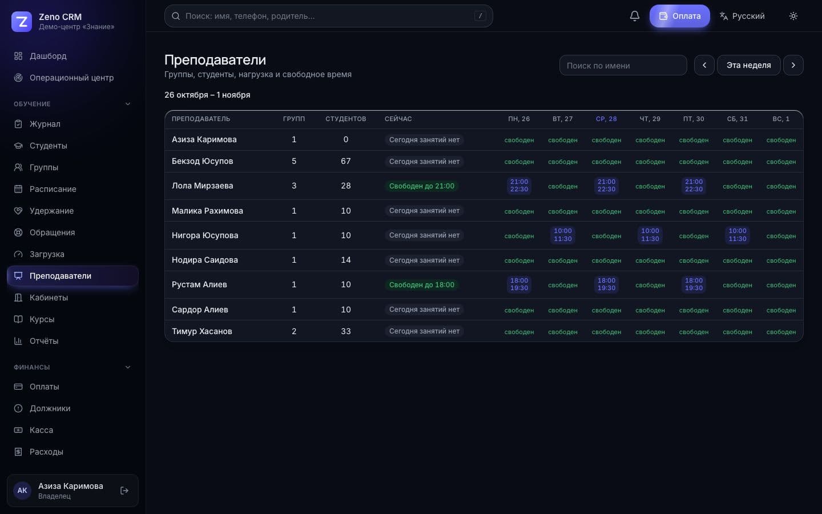Click the Свободен до 18:00 status badge
This screenshot has height=514, width=822.
click(x=422, y=285)
